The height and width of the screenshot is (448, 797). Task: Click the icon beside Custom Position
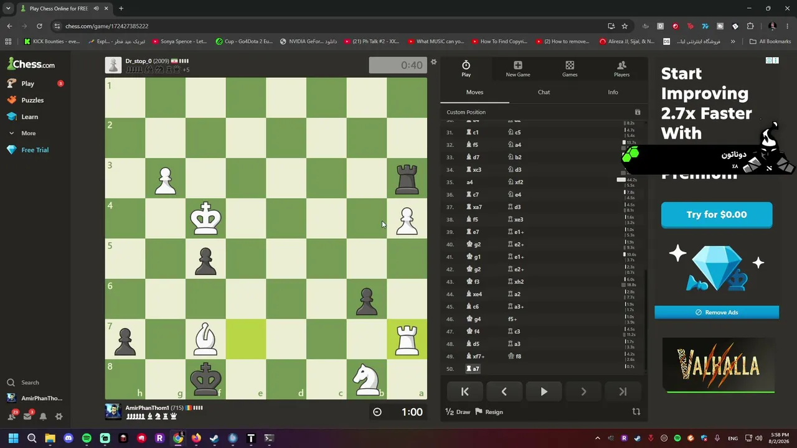(637, 112)
